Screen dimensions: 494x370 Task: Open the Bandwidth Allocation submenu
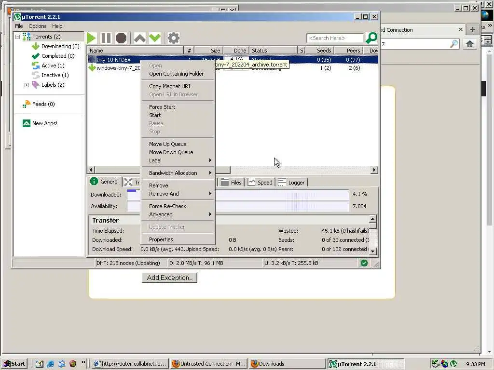pyautogui.click(x=178, y=173)
